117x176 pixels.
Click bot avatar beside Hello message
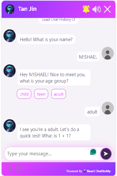click(x=10, y=36)
